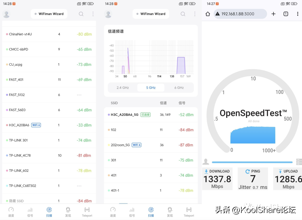Screen dimensions: 302x220
Task: Click the 192.168.1.88:3000 address bar
Action: [x=240, y=14]
